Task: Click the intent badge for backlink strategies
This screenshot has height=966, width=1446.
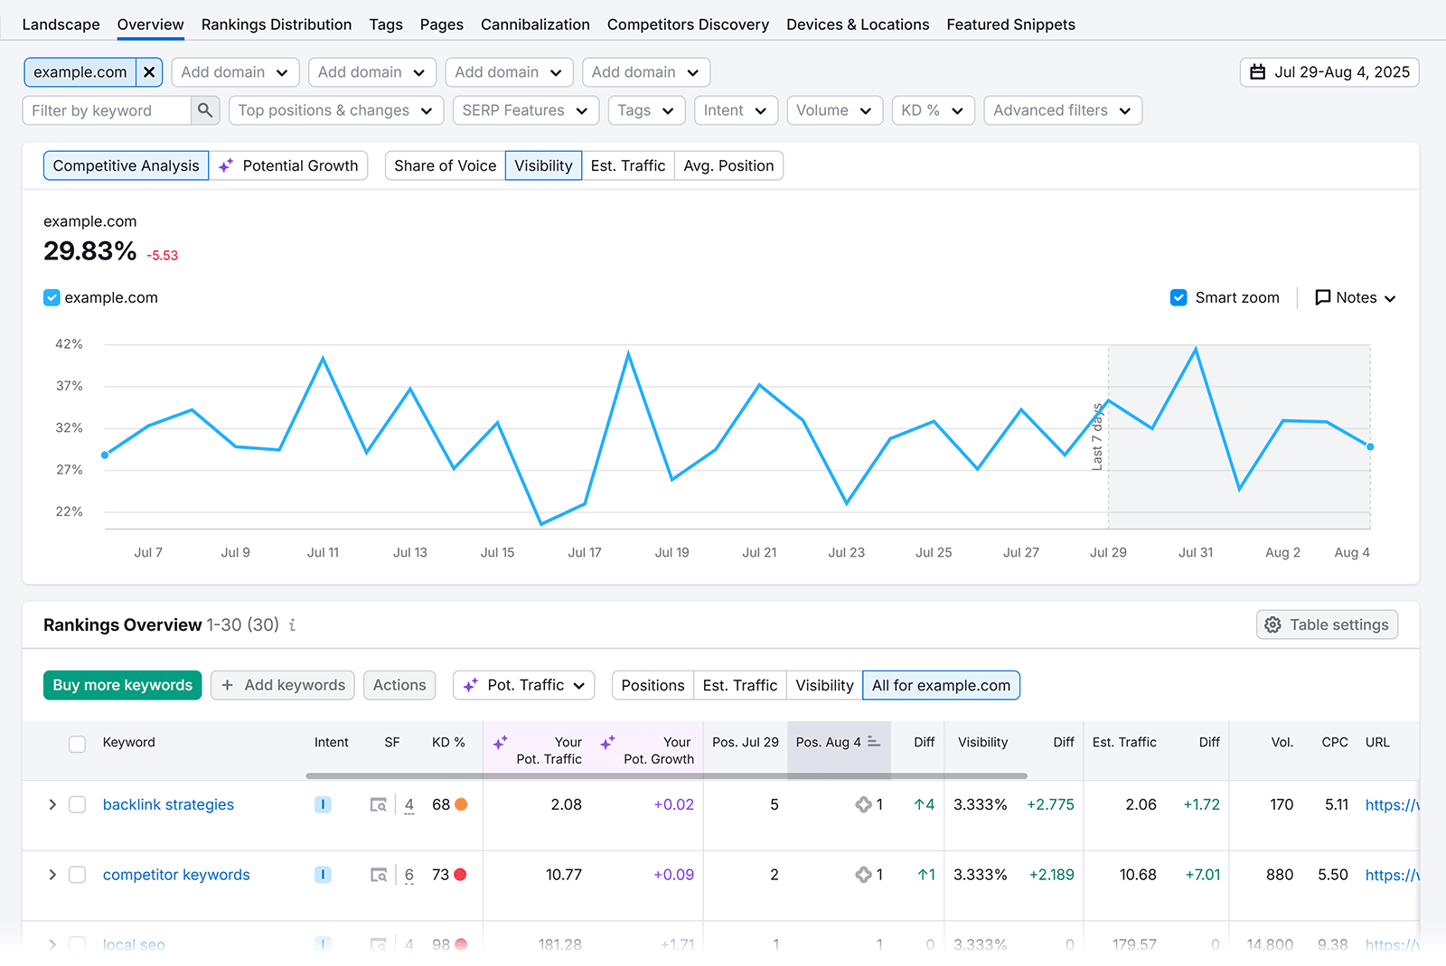Action: (323, 804)
